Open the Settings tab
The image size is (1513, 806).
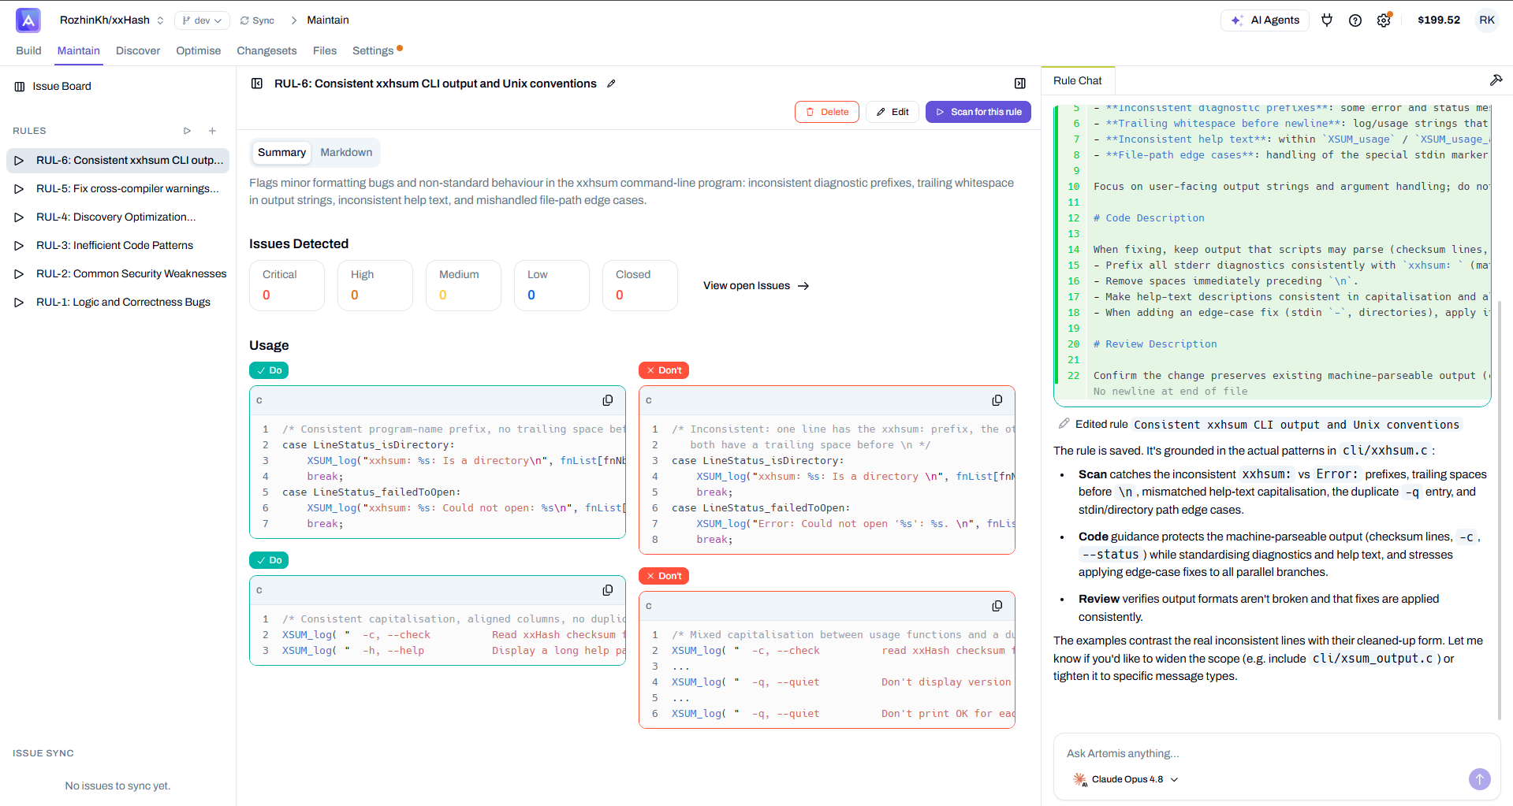pyautogui.click(x=373, y=50)
